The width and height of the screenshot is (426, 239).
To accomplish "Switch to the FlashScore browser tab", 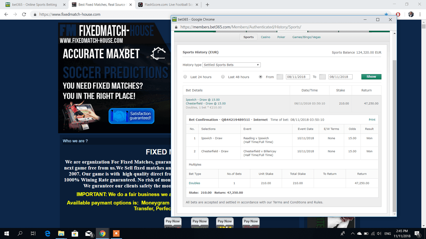I will (169, 5).
